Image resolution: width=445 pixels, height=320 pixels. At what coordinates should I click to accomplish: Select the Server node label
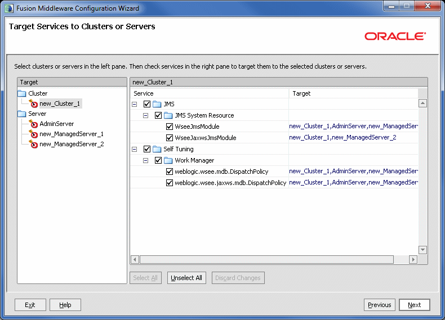coord(37,114)
